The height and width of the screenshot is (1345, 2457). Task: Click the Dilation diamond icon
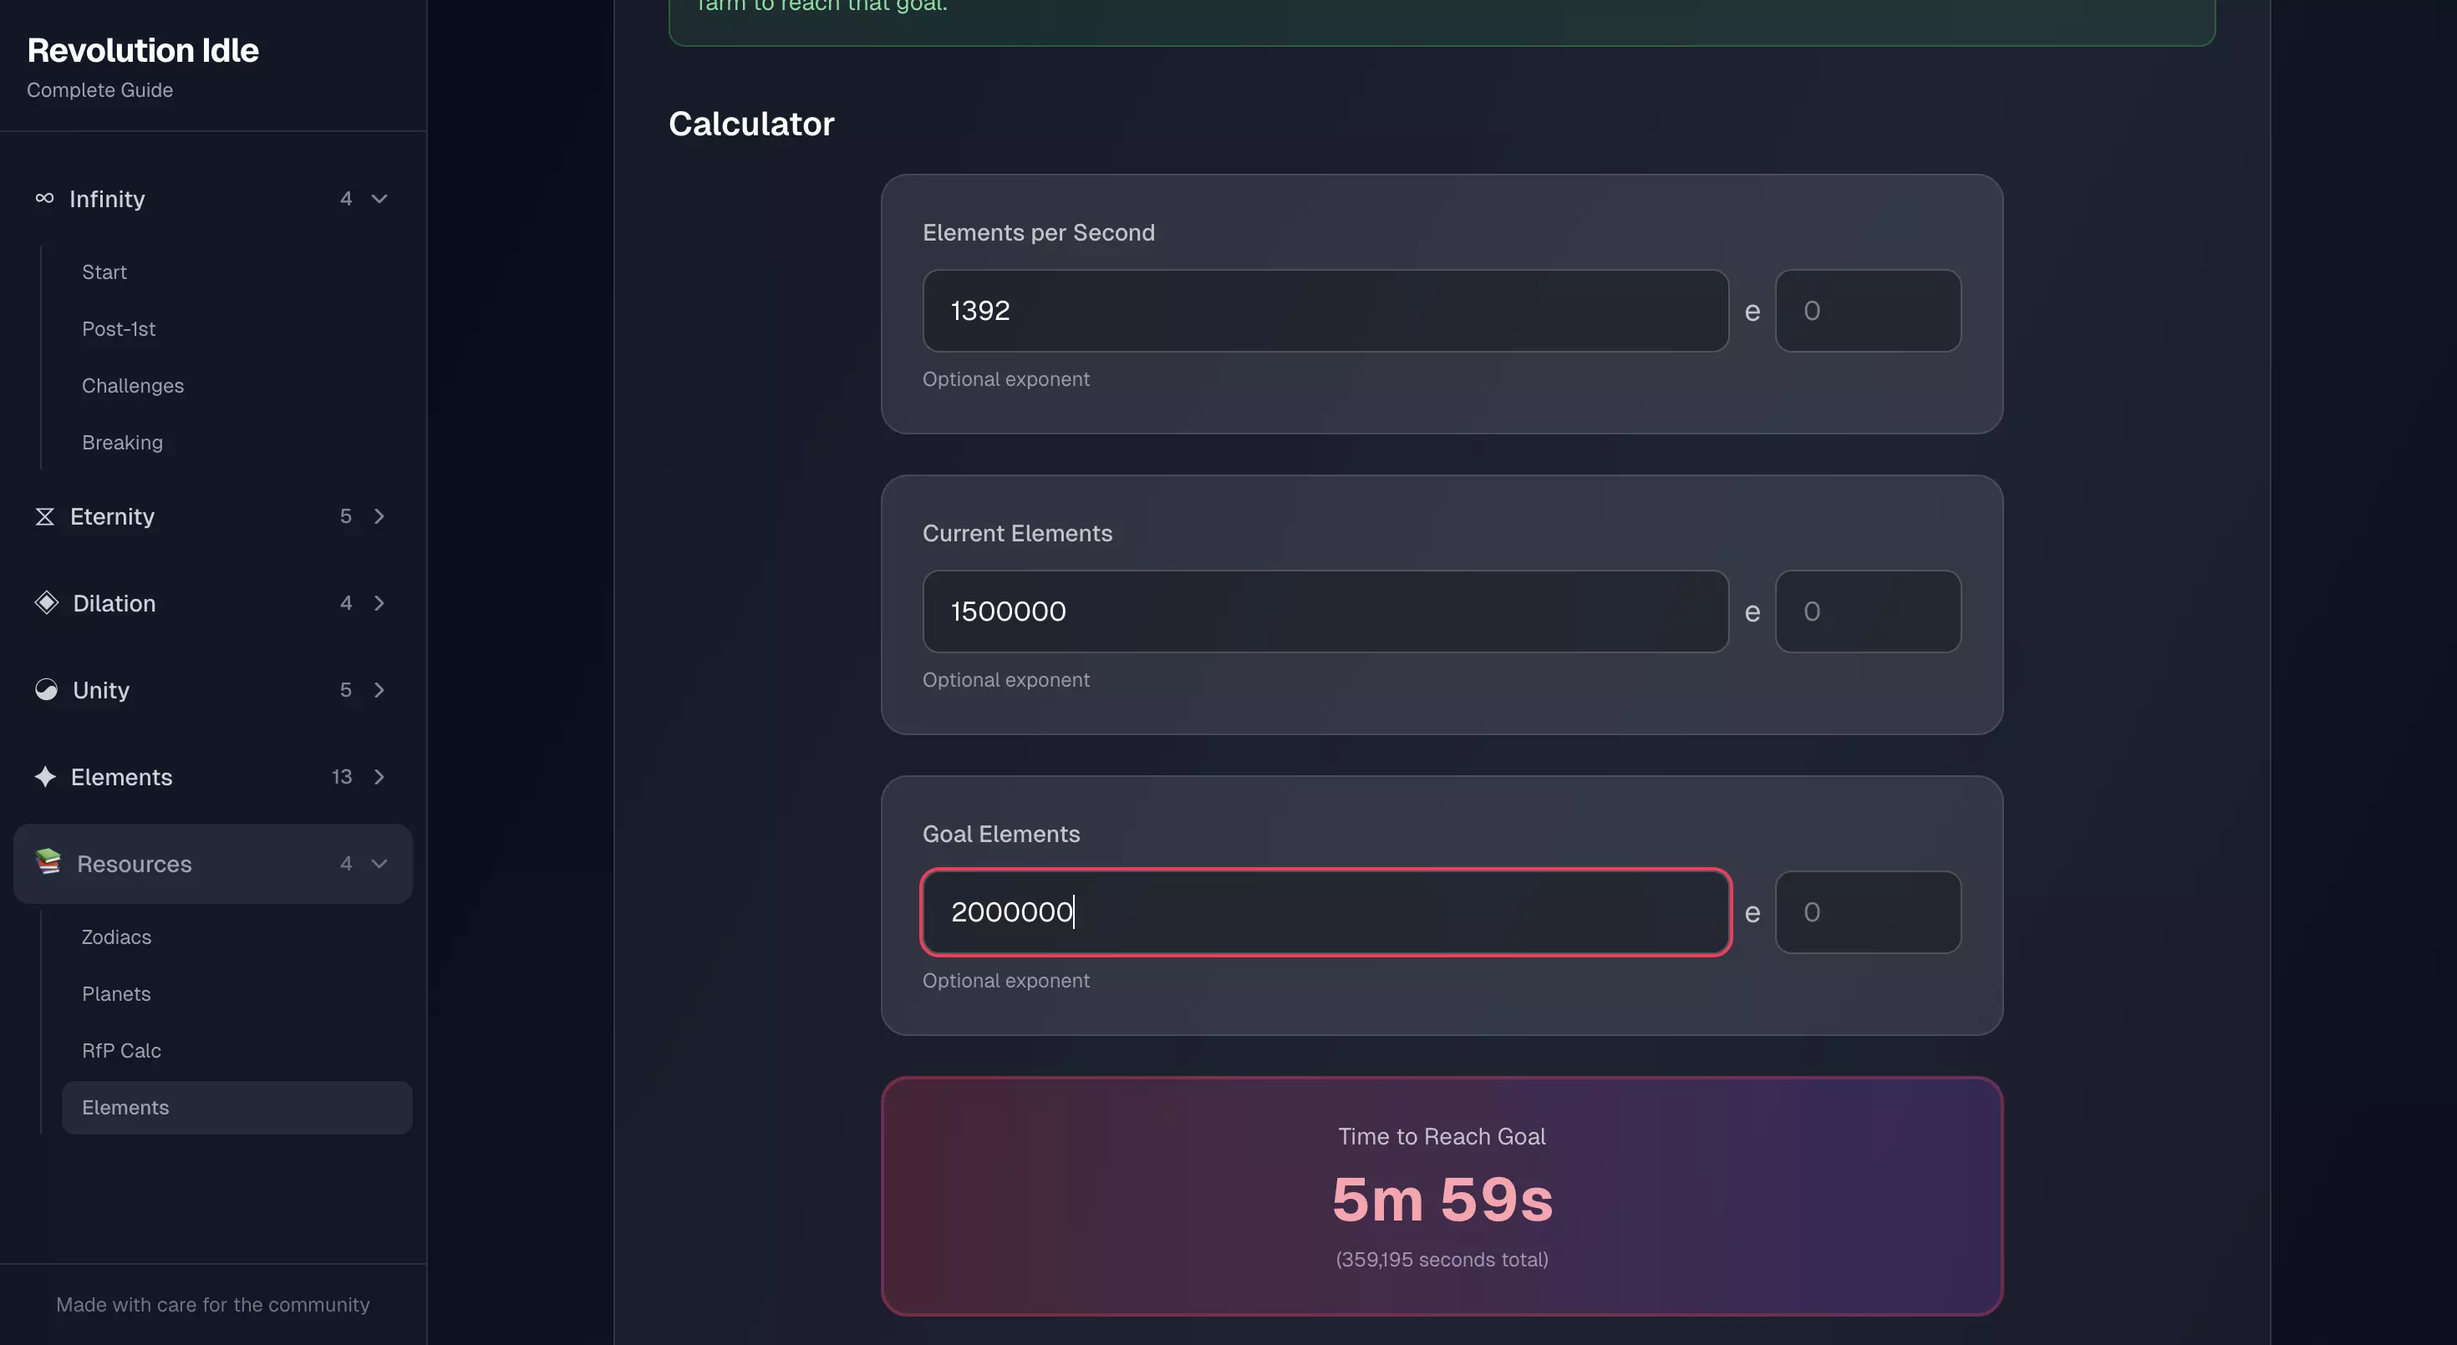[46, 602]
